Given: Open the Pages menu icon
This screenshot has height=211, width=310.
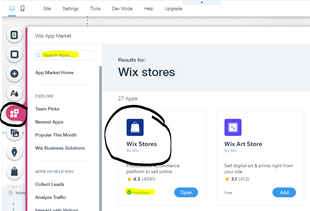Looking at the screenshot, I should [14, 35].
